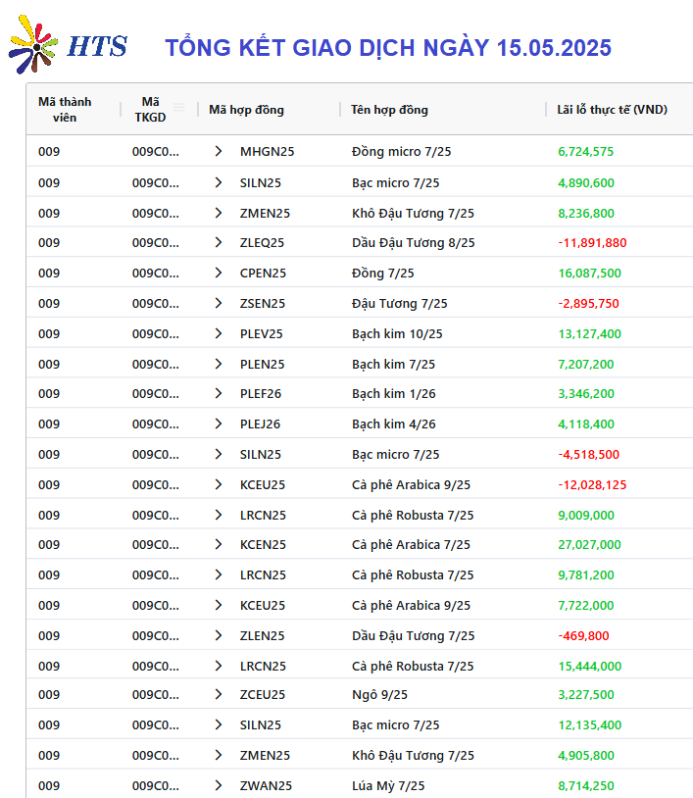Click the profit value 16,087,500
The width and height of the screenshot is (693, 798).
[590, 274]
